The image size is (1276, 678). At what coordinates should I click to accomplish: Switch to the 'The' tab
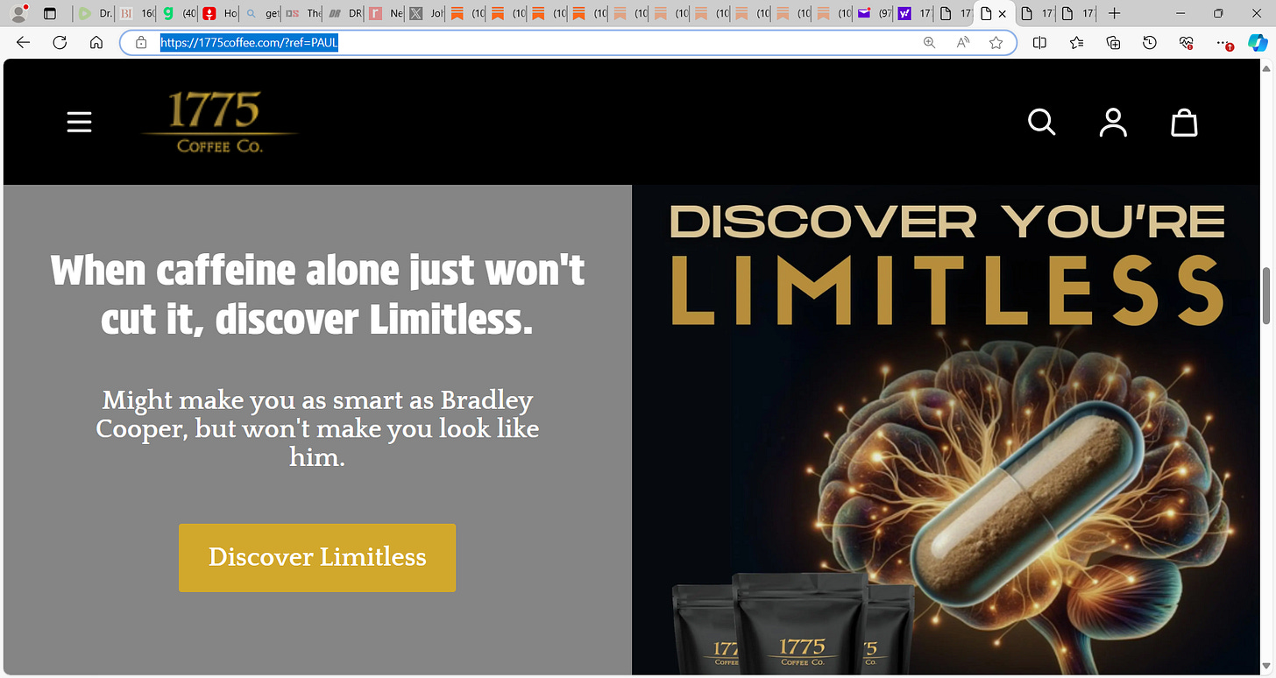click(x=304, y=13)
